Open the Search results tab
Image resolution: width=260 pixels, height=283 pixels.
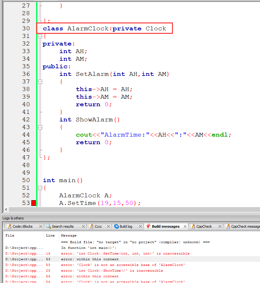62,226
